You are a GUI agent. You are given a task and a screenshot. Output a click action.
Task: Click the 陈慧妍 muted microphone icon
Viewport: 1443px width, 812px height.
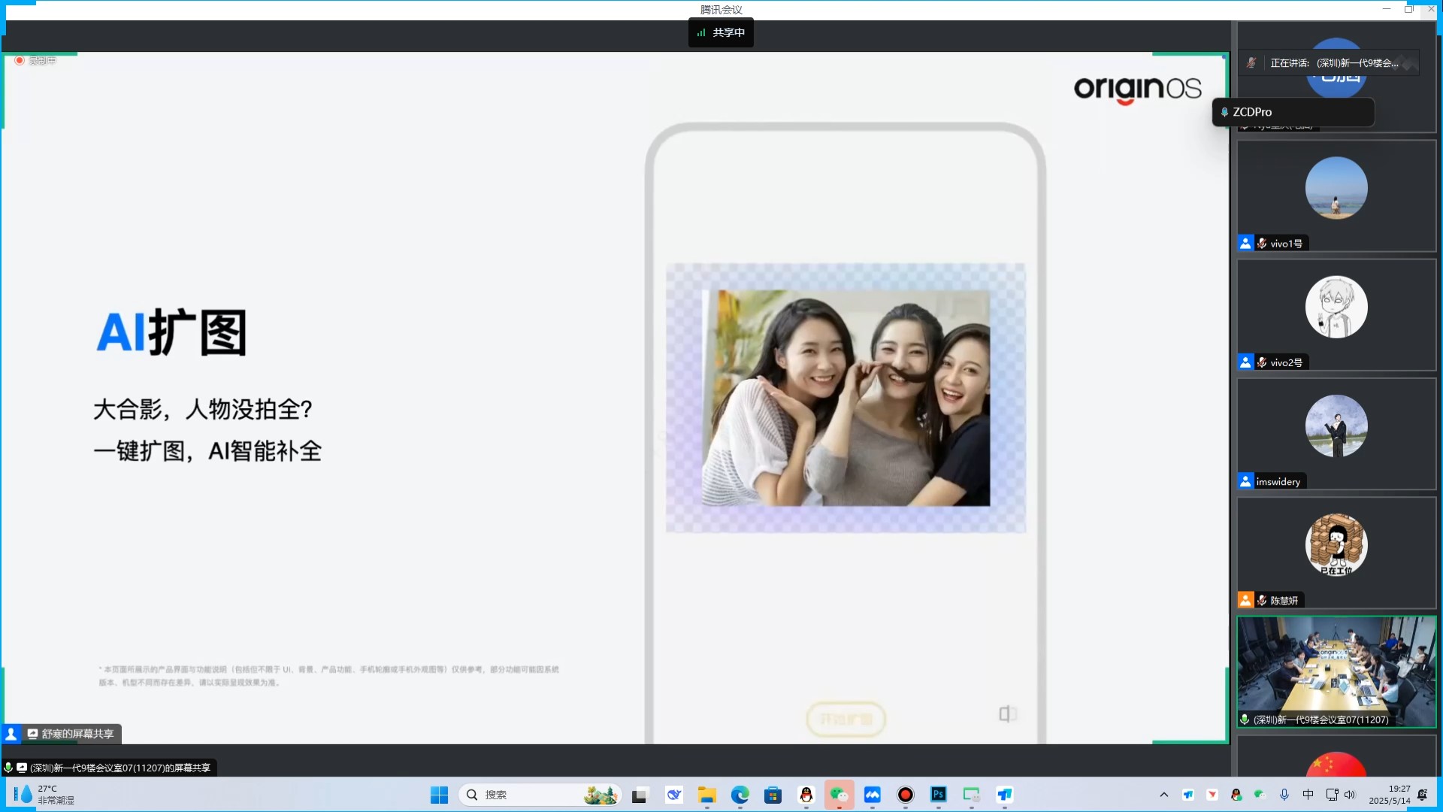(x=1262, y=601)
